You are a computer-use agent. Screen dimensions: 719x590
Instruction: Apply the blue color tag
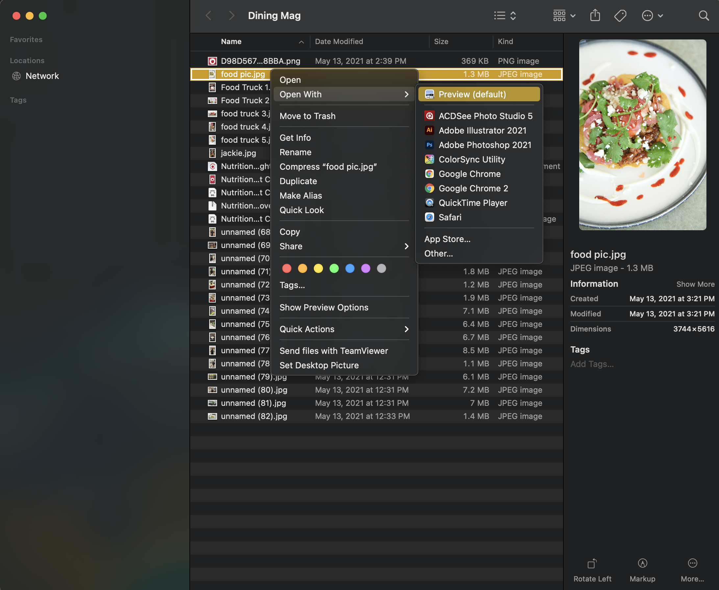click(350, 268)
